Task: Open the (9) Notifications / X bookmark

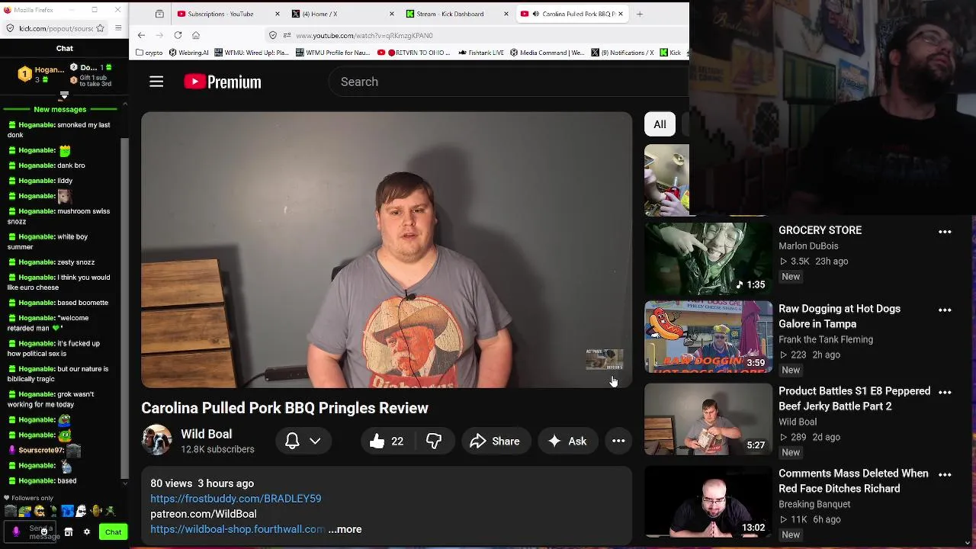Action: (x=622, y=53)
